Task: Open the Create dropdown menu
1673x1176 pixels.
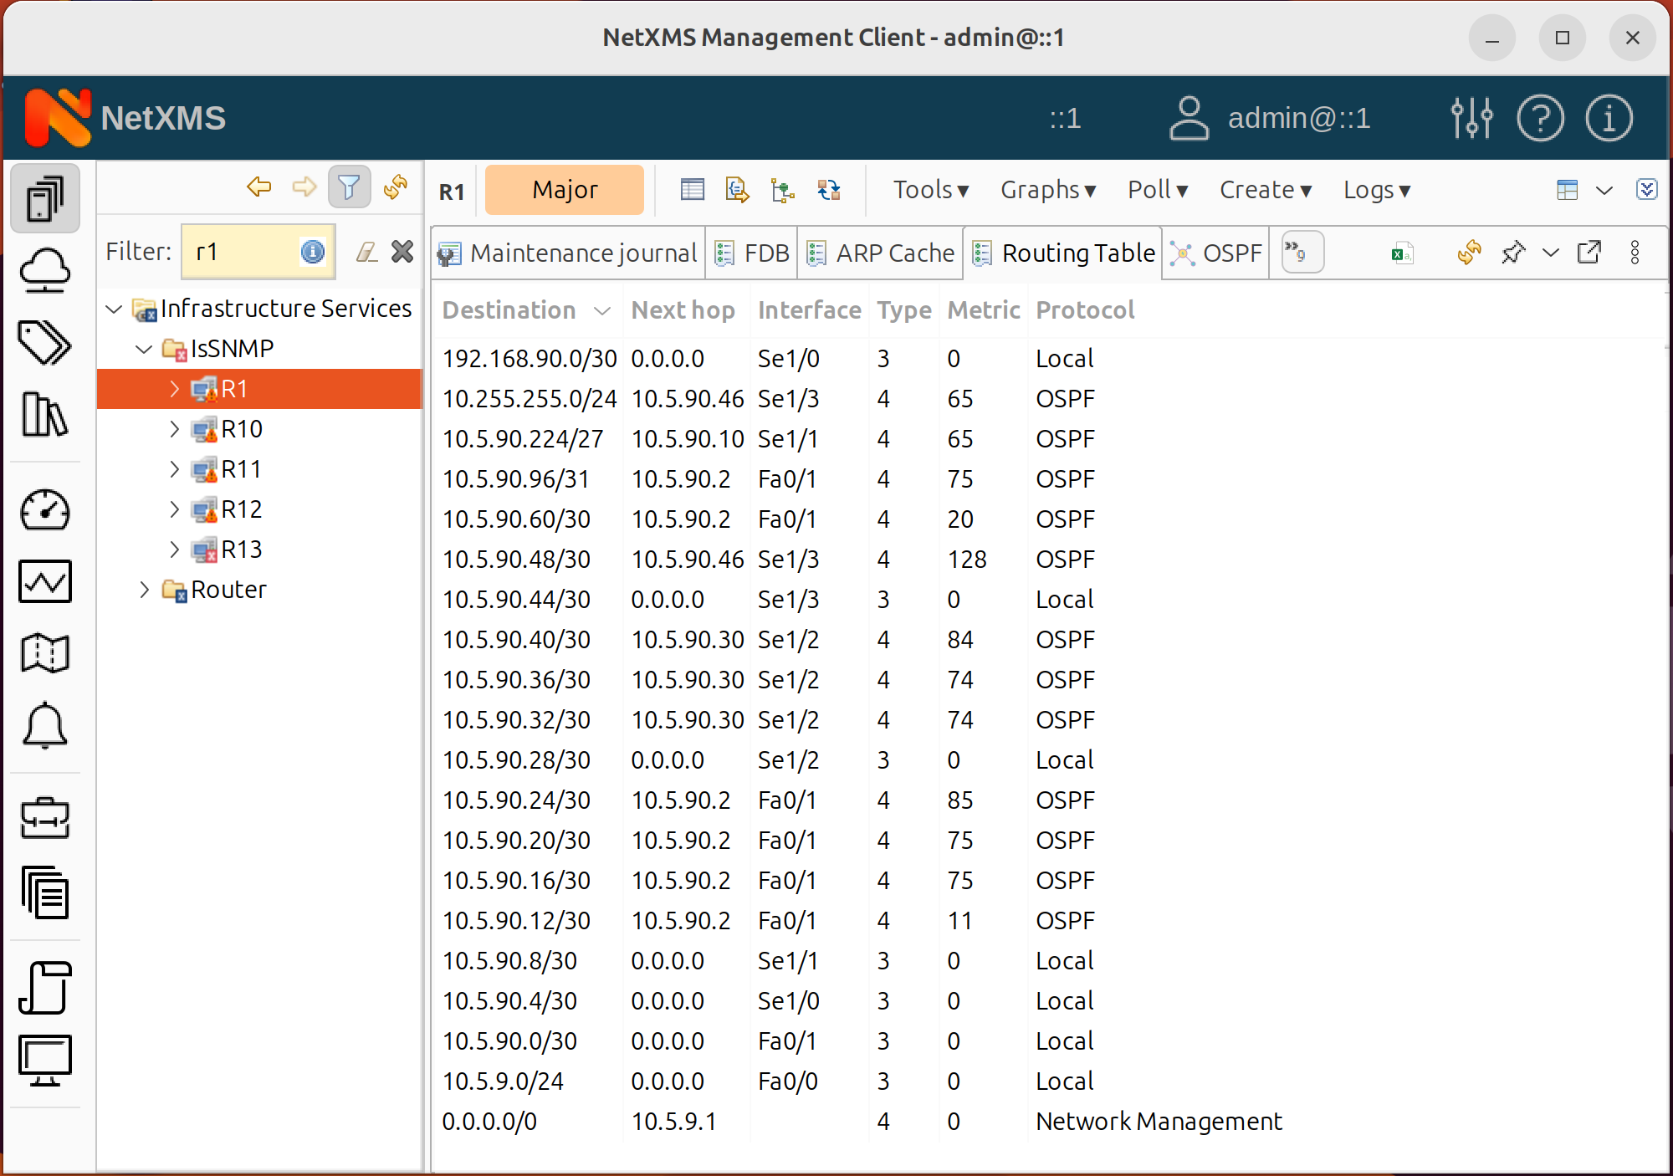Action: (1265, 190)
